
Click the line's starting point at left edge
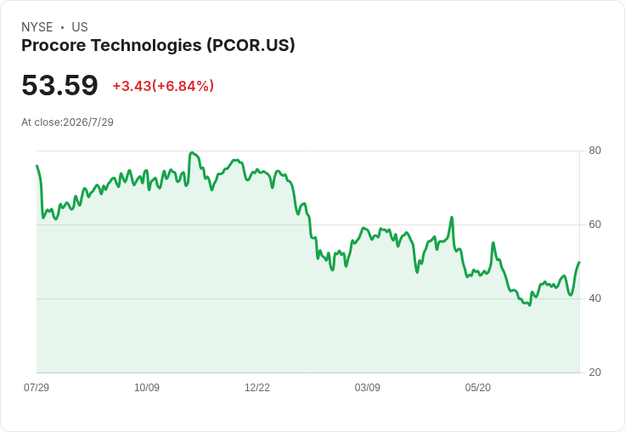37,165
